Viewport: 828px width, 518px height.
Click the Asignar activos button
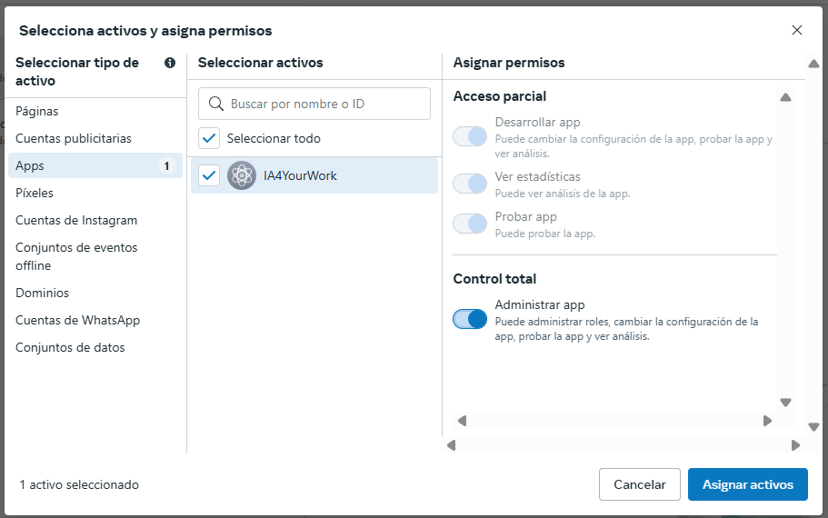[x=748, y=484]
